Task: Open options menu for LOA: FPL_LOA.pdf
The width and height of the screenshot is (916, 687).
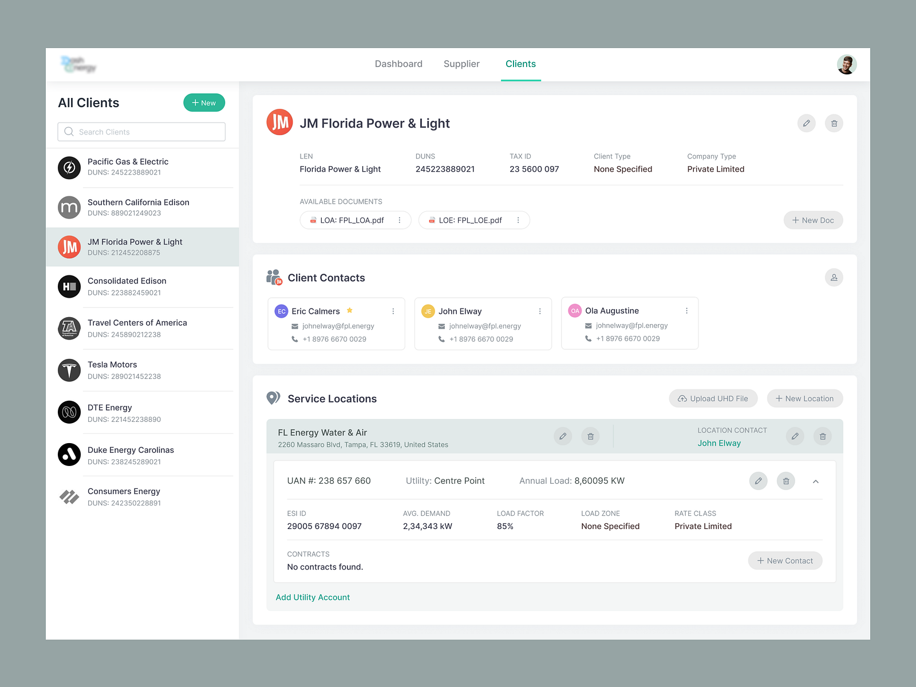Action: point(399,220)
